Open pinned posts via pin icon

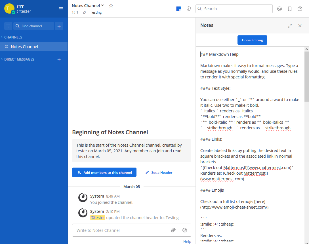tap(84, 12)
